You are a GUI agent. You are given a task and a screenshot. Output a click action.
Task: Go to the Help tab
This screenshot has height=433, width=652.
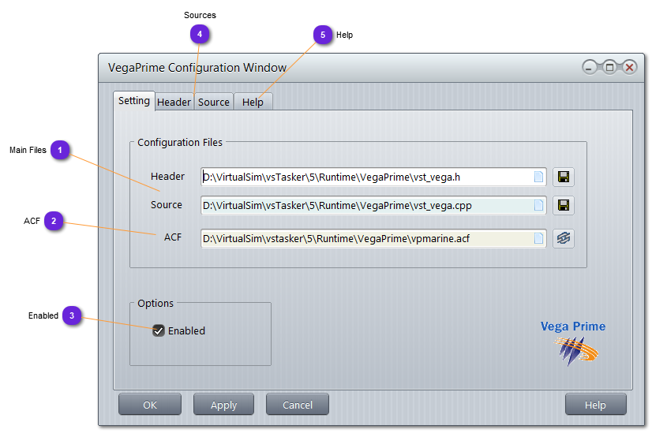tap(253, 103)
